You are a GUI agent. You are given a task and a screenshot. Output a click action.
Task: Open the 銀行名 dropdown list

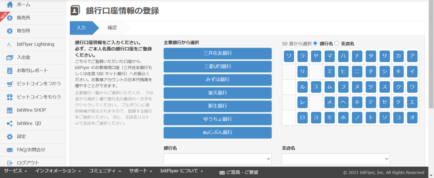click(217, 159)
